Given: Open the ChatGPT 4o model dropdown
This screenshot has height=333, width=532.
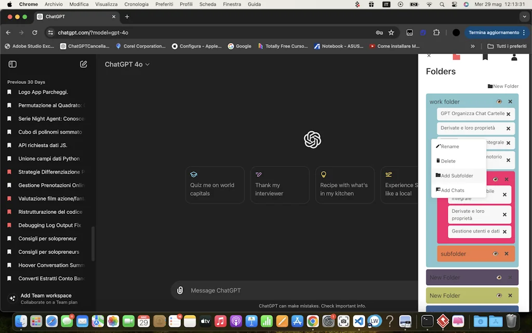Looking at the screenshot, I should tap(127, 64).
